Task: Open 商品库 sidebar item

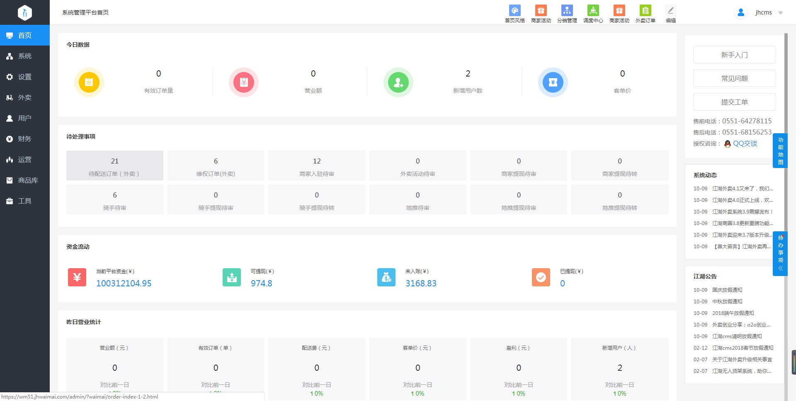Action: 25,180
